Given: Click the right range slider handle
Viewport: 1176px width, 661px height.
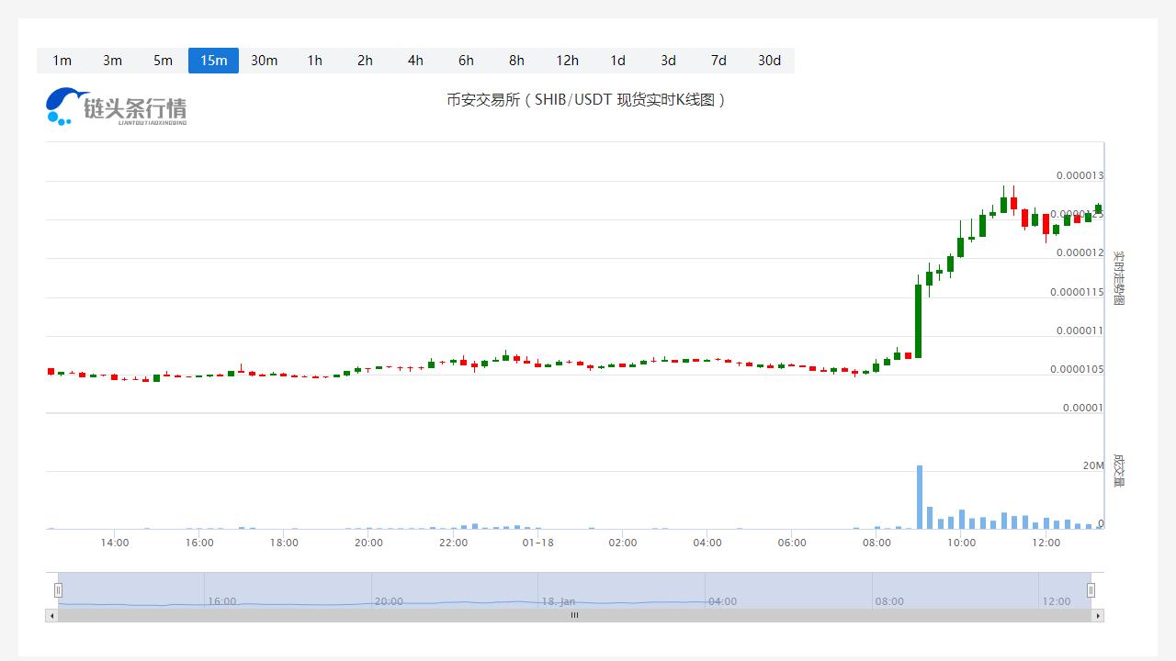Looking at the screenshot, I should [x=1091, y=590].
